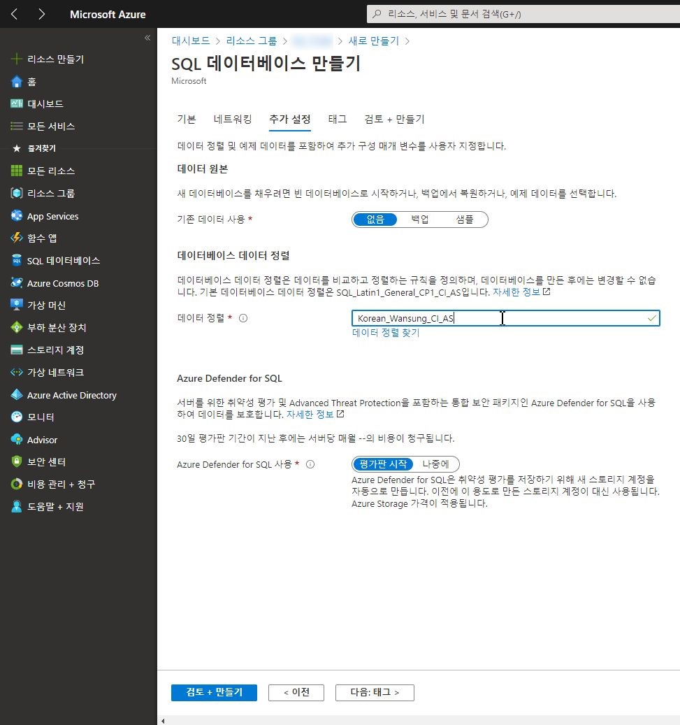The image size is (680, 725).
Task: Click the 도움말 + 지원 person icon
Action: pos(17,507)
